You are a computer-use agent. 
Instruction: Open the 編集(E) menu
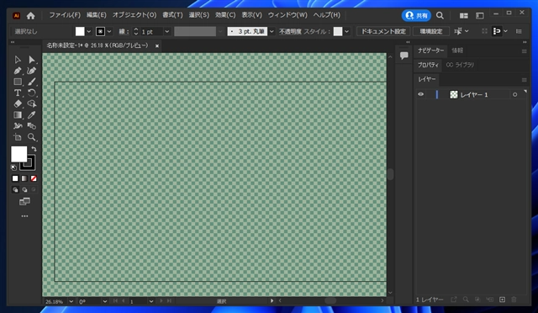[97, 15]
